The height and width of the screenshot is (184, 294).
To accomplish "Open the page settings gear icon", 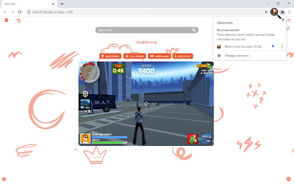I will (4, 179).
